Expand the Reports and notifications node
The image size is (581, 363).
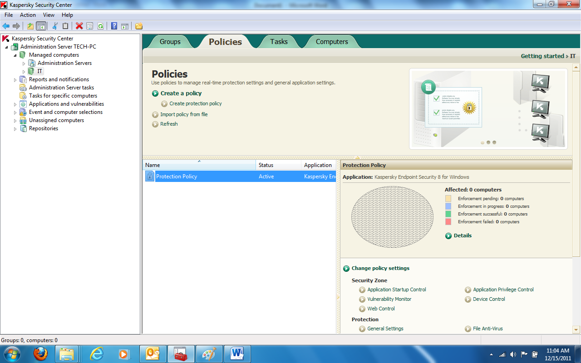[15, 80]
